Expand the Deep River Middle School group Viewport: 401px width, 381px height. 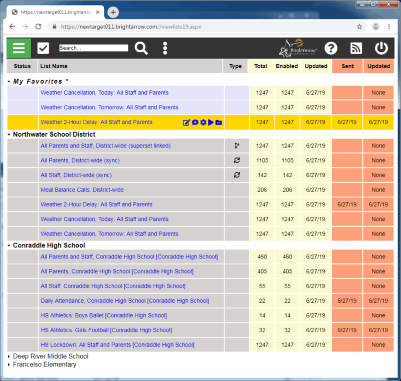(9, 356)
